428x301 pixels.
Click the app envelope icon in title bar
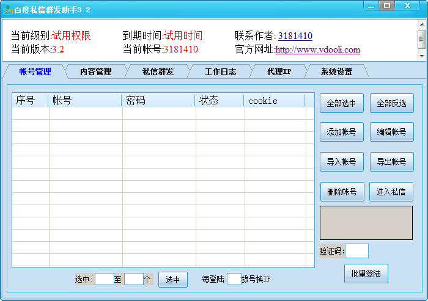(x=7, y=10)
